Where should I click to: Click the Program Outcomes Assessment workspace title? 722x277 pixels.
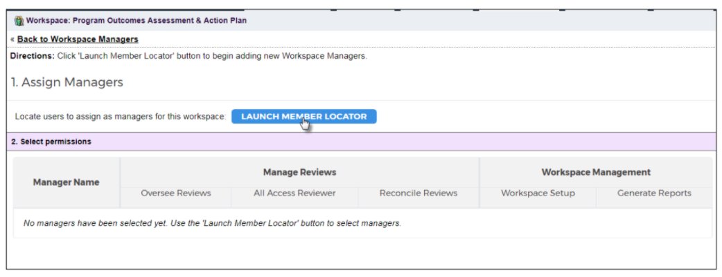[137, 21]
